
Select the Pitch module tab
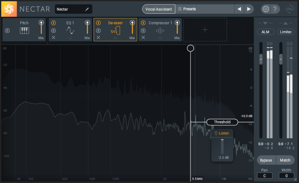(24, 30)
